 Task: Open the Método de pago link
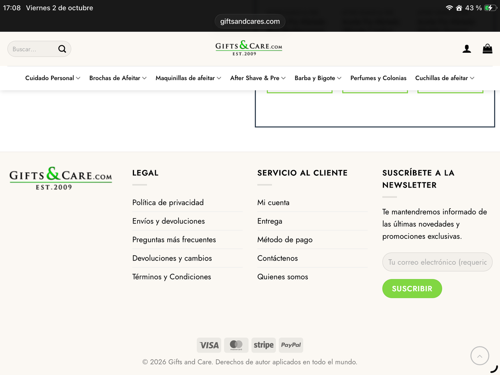point(285,240)
